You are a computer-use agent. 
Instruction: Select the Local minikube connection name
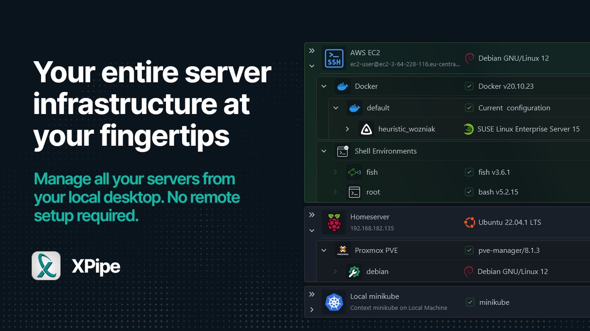pos(375,297)
